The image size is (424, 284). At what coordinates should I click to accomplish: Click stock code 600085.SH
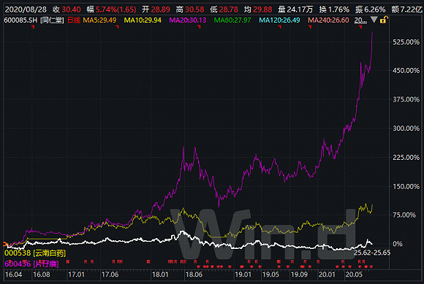(20, 20)
